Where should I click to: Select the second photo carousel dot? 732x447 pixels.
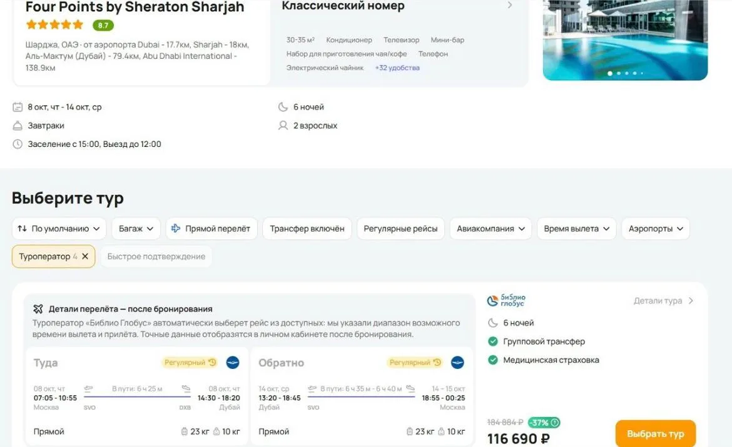pyautogui.click(x=619, y=73)
